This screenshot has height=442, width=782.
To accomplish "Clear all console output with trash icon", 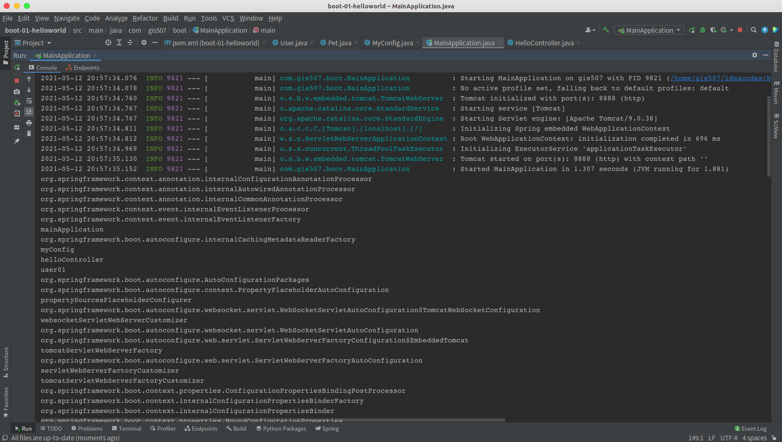I will point(29,134).
